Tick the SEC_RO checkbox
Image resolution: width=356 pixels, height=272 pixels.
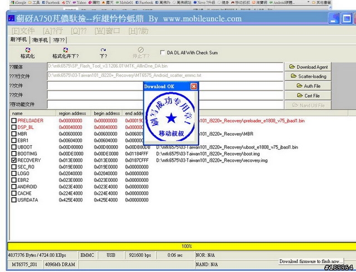click(x=14, y=167)
